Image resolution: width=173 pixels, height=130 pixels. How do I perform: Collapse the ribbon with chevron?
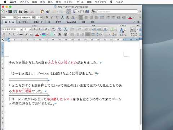(134, 22)
